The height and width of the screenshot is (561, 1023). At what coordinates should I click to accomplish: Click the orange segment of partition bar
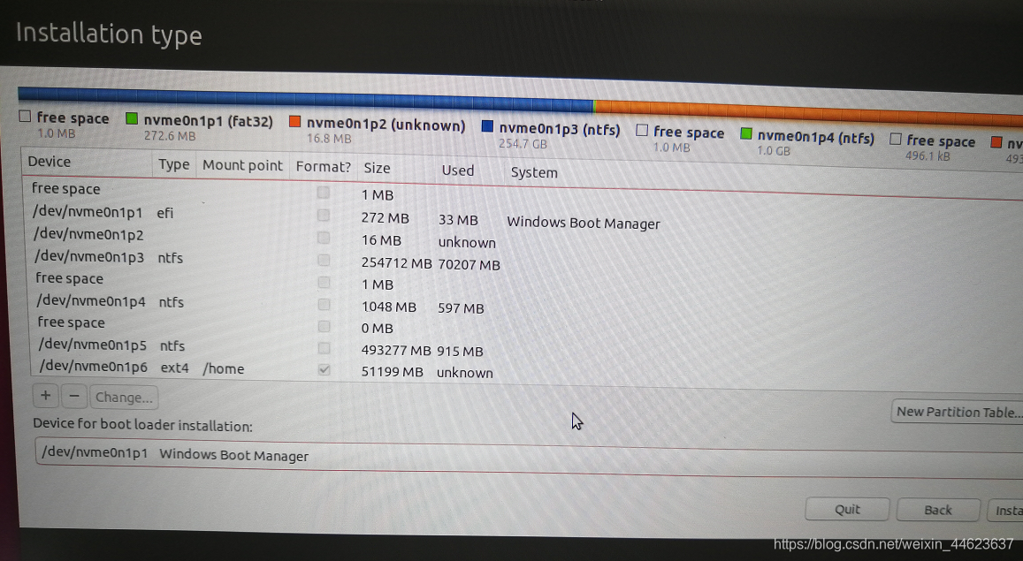(x=807, y=112)
